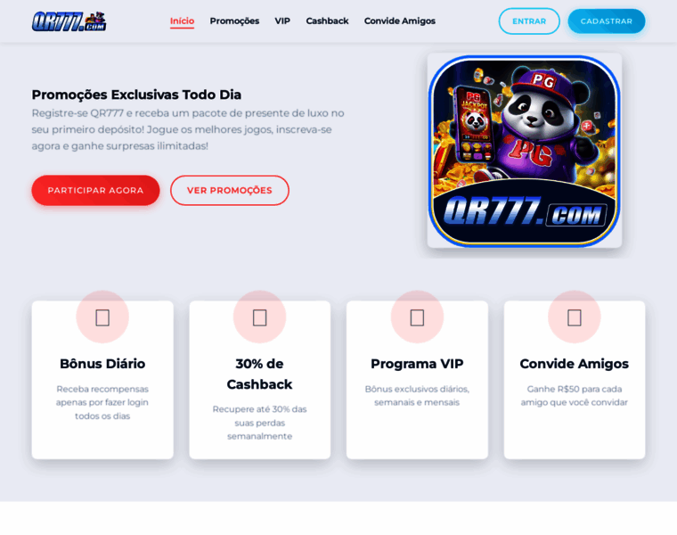677x535 pixels.
Task: Select the Programa VIP card heading
Action: point(417,364)
